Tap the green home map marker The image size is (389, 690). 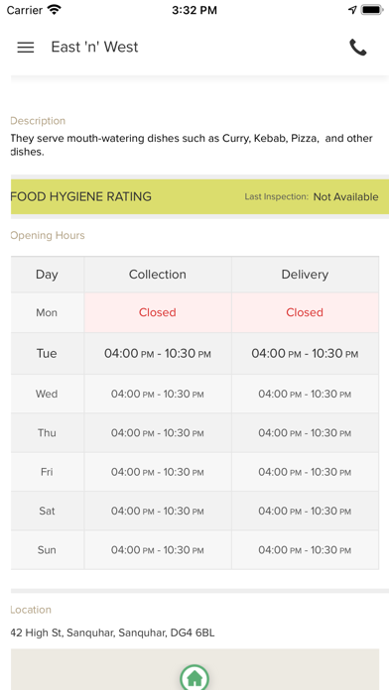point(194,678)
